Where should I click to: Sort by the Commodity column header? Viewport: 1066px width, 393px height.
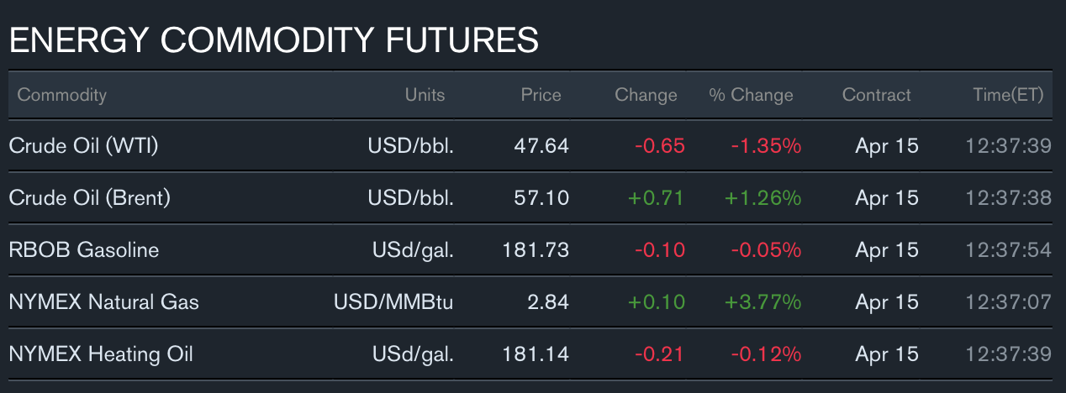(x=61, y=95)
